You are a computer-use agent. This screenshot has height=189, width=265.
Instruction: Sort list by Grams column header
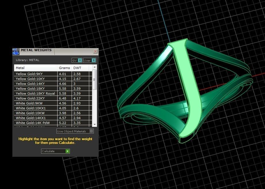[64, 68]
